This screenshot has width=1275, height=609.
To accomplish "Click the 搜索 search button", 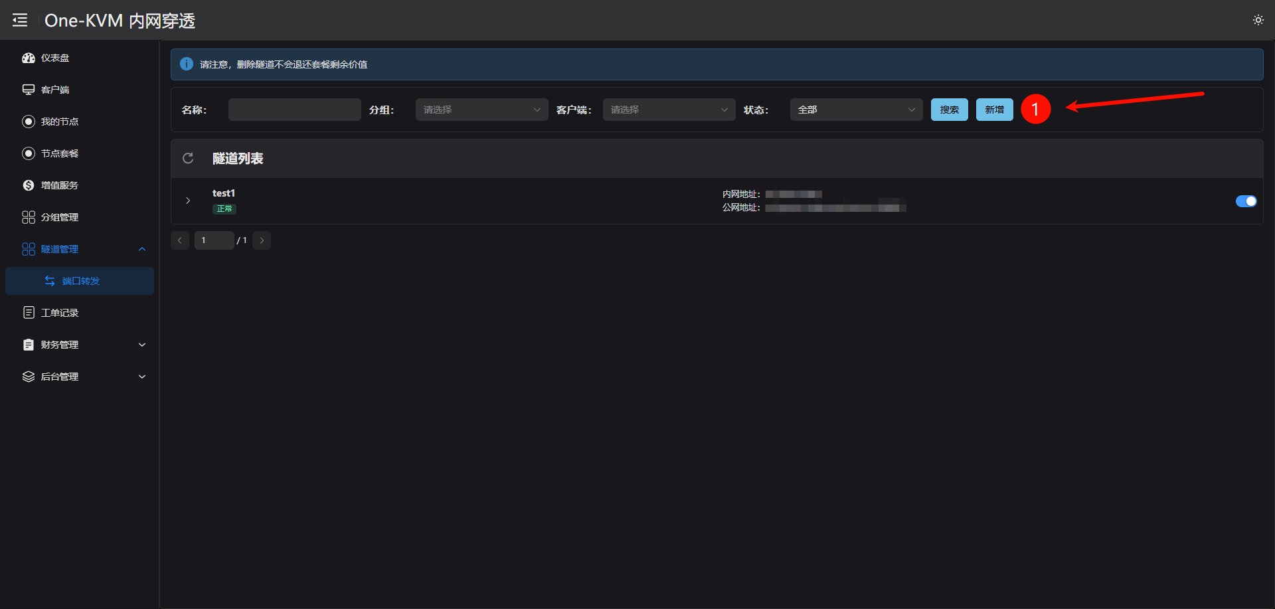I will 949,110.
